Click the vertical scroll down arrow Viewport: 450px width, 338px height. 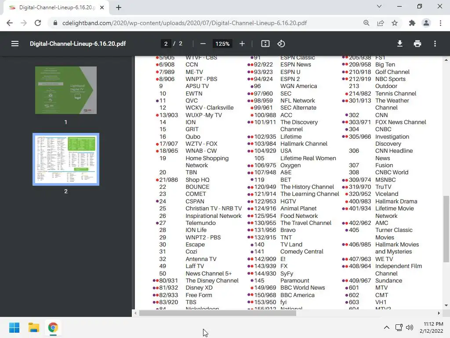[446, 305]
